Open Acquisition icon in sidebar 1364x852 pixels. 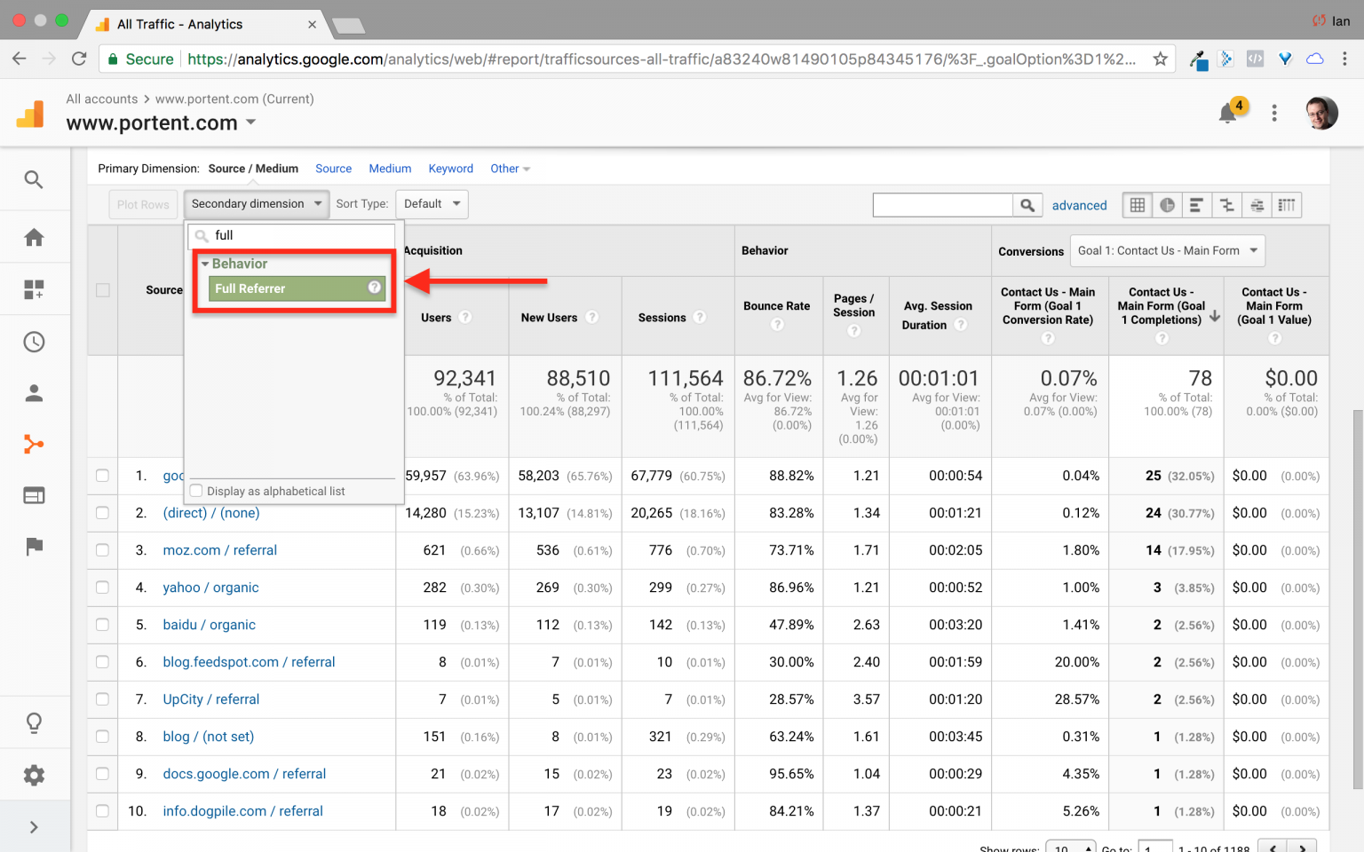point(34,445)
